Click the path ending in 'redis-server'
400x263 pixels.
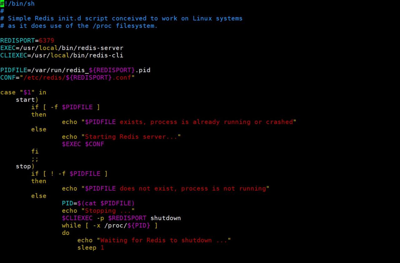72,48
